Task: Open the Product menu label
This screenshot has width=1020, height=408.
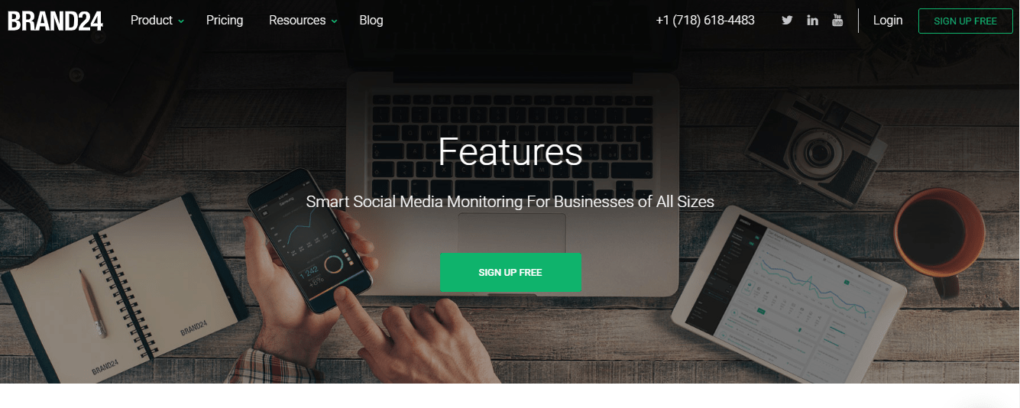Action: pos(151,21)
